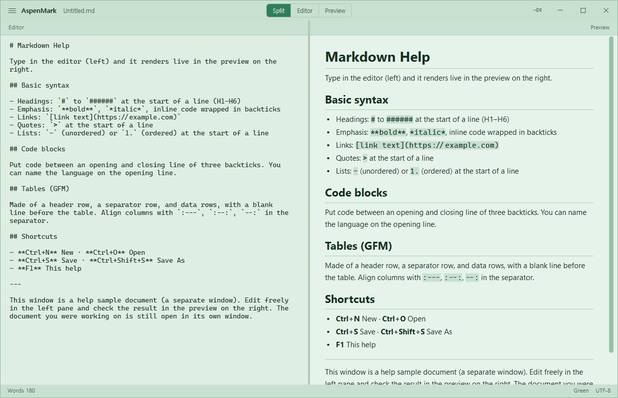Viewport: 618px width, 398px height.
Task: Click the [link text](https://example.com) code in preview
Action: pyautogui.click(x=427, y=145)
